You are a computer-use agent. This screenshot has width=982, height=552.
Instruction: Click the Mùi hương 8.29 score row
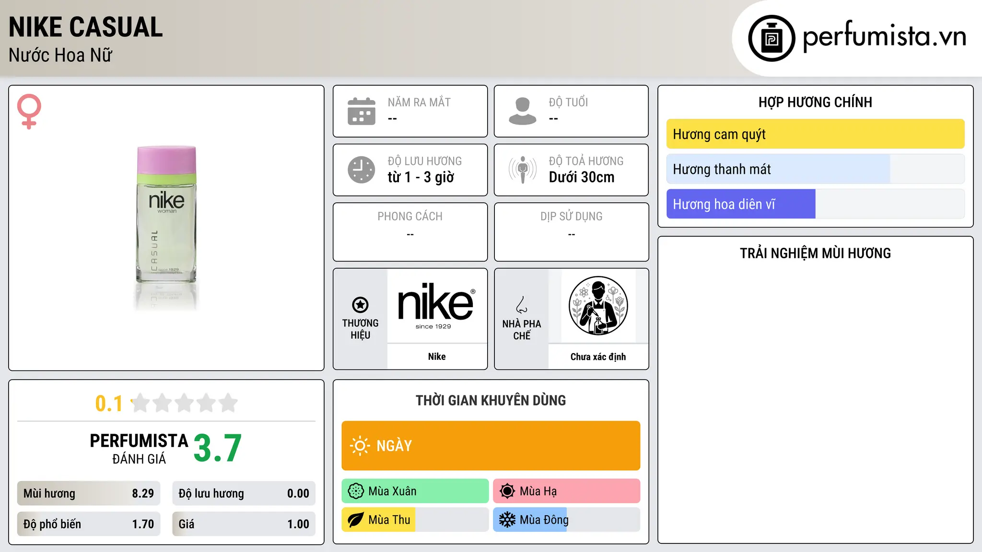tap(89, 494)
